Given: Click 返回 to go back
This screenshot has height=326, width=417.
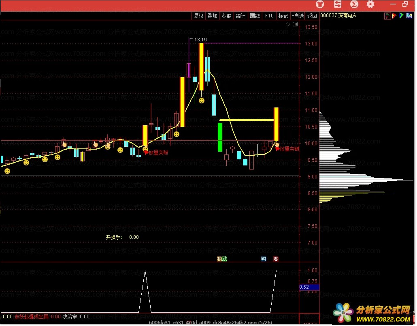Looking at the screenshot, I should click(312, 16).
